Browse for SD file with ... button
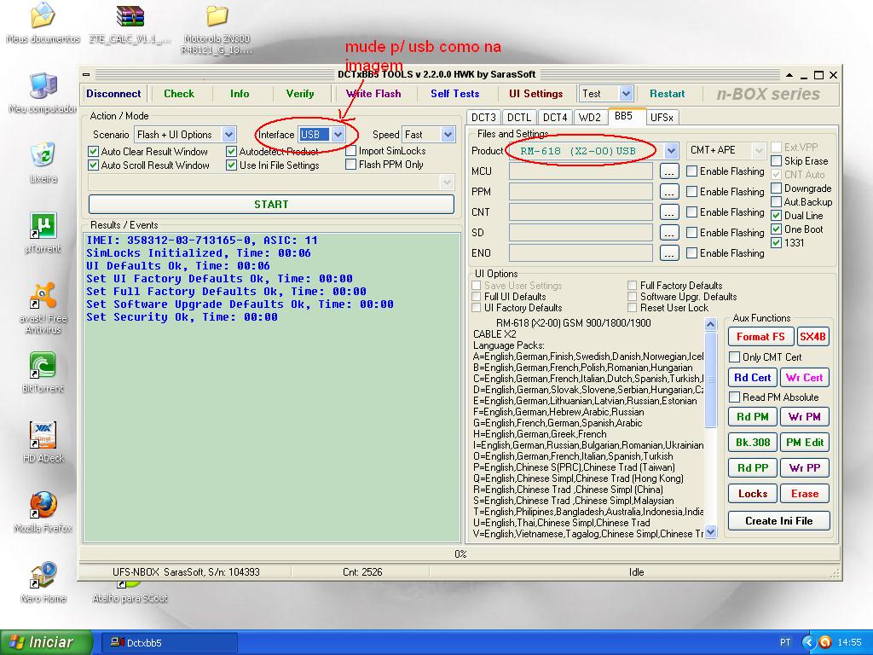 (668, 232)
